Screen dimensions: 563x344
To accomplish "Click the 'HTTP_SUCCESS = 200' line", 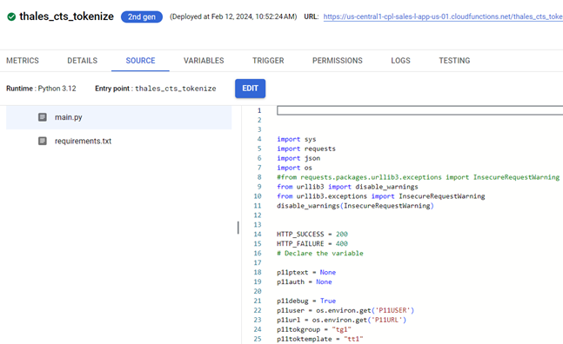I will [312, 234].
